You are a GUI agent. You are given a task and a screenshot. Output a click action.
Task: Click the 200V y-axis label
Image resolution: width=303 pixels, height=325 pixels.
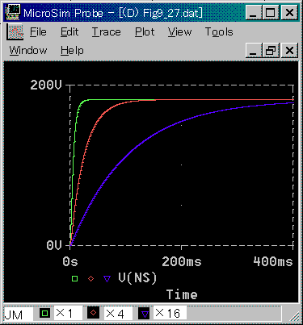(x=46, y=85)
